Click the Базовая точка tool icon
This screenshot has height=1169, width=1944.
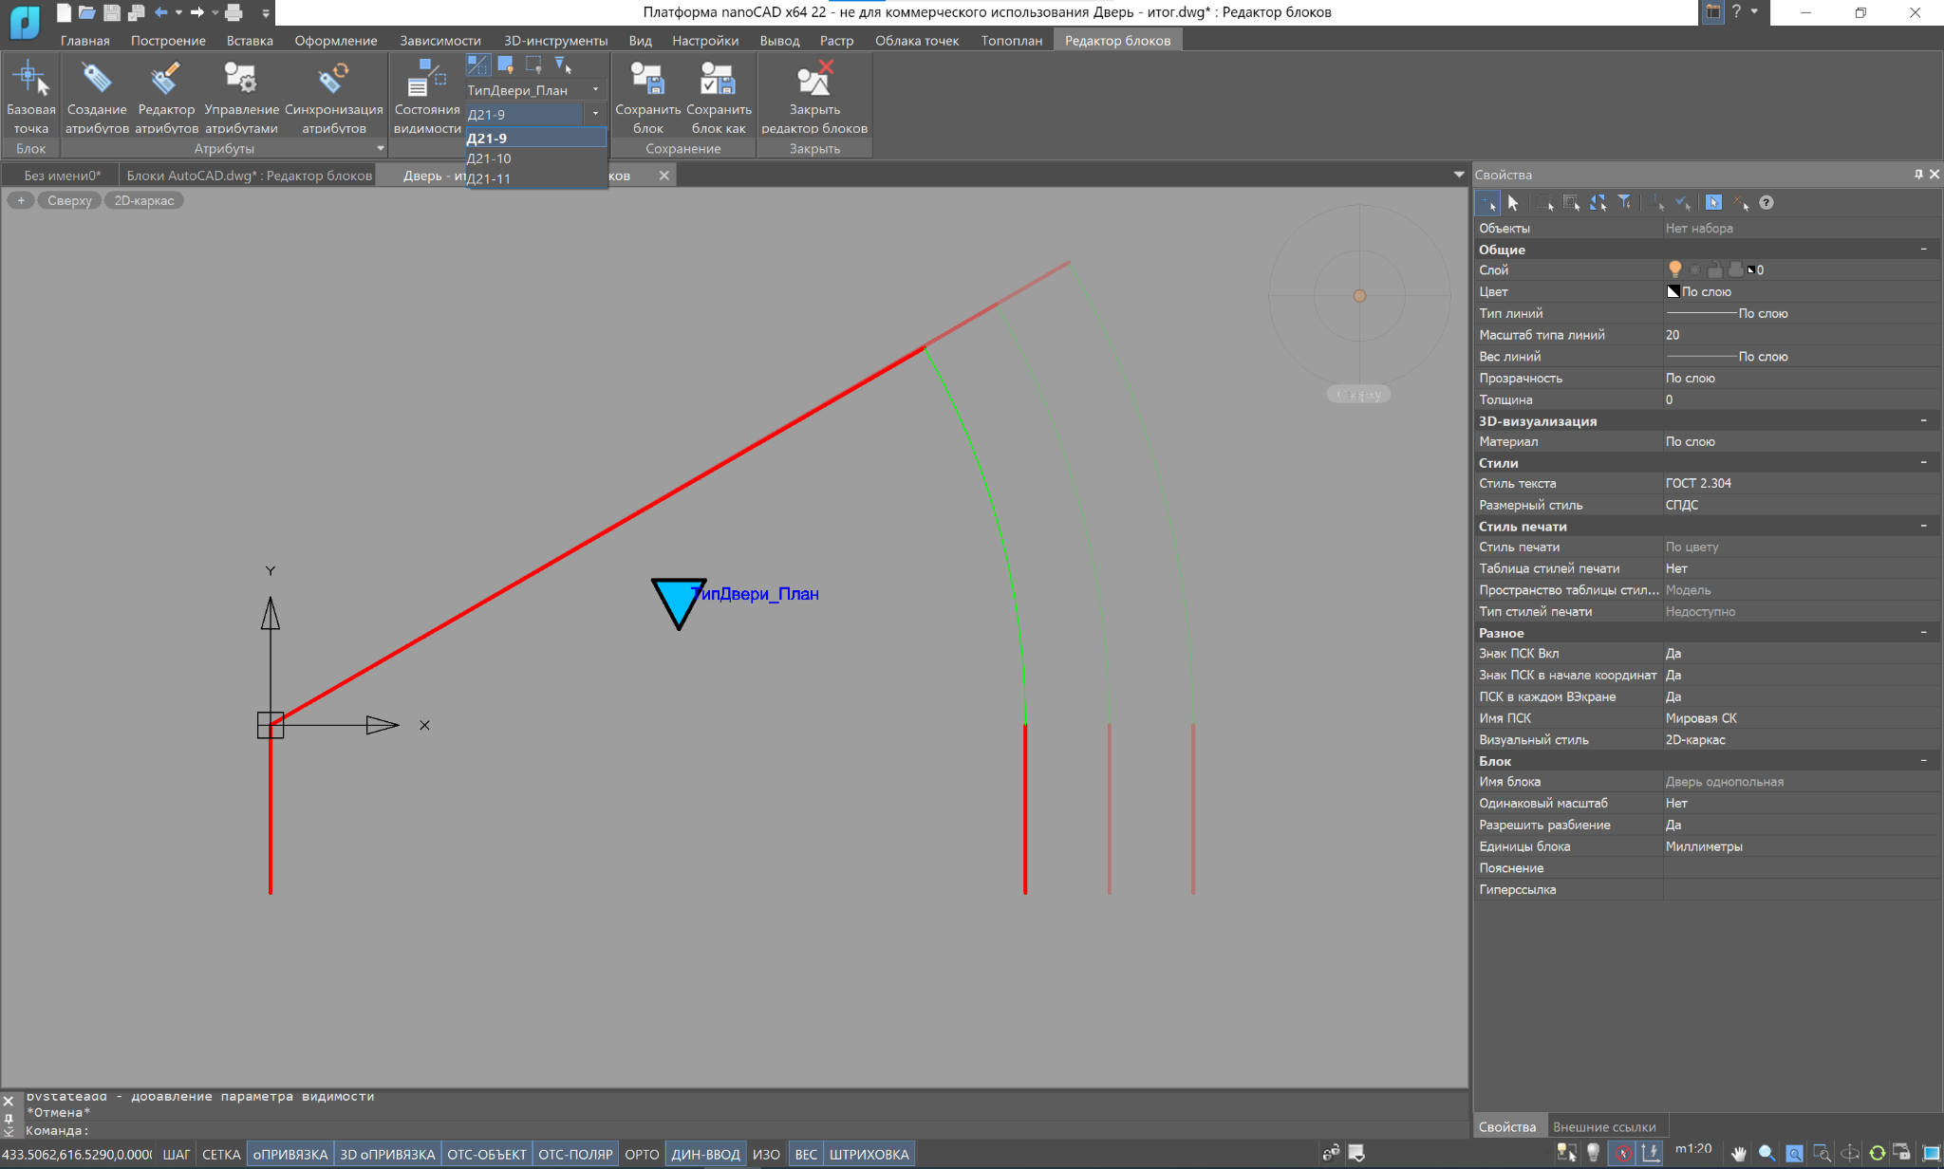pos(30,80)
